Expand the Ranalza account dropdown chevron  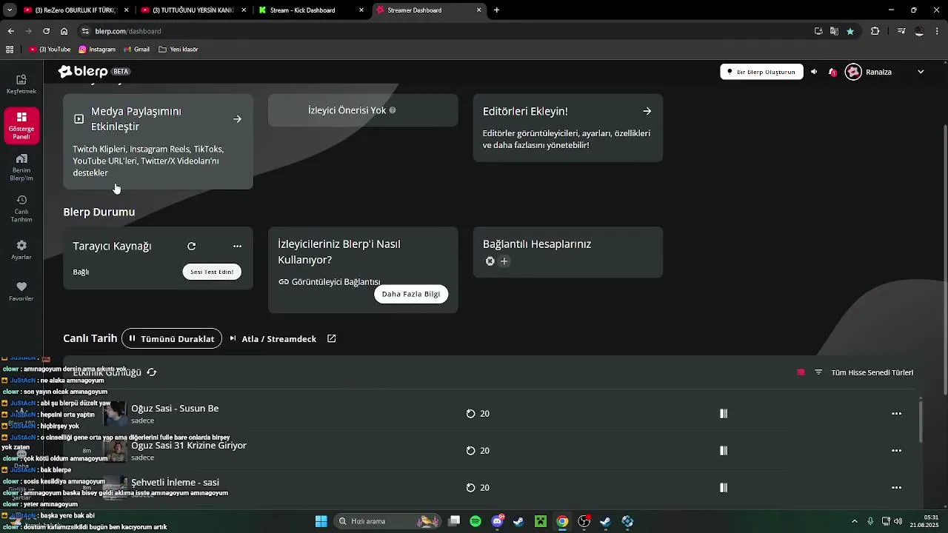pos(921,72)
